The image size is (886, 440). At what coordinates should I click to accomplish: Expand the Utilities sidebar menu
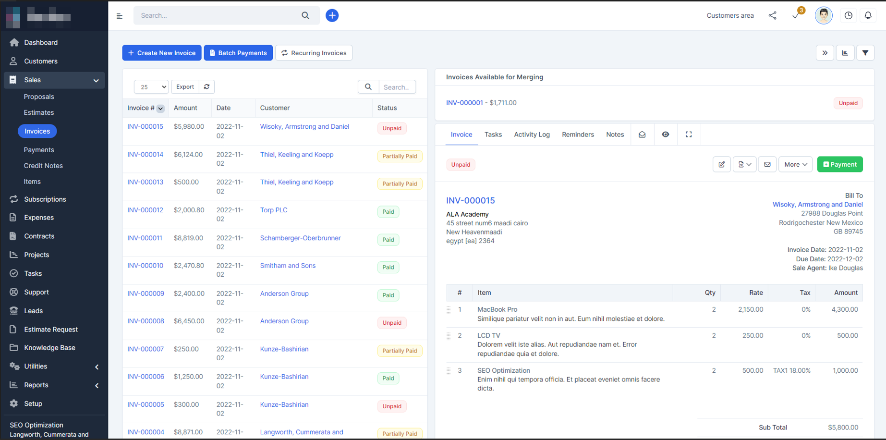coord(54,367)
